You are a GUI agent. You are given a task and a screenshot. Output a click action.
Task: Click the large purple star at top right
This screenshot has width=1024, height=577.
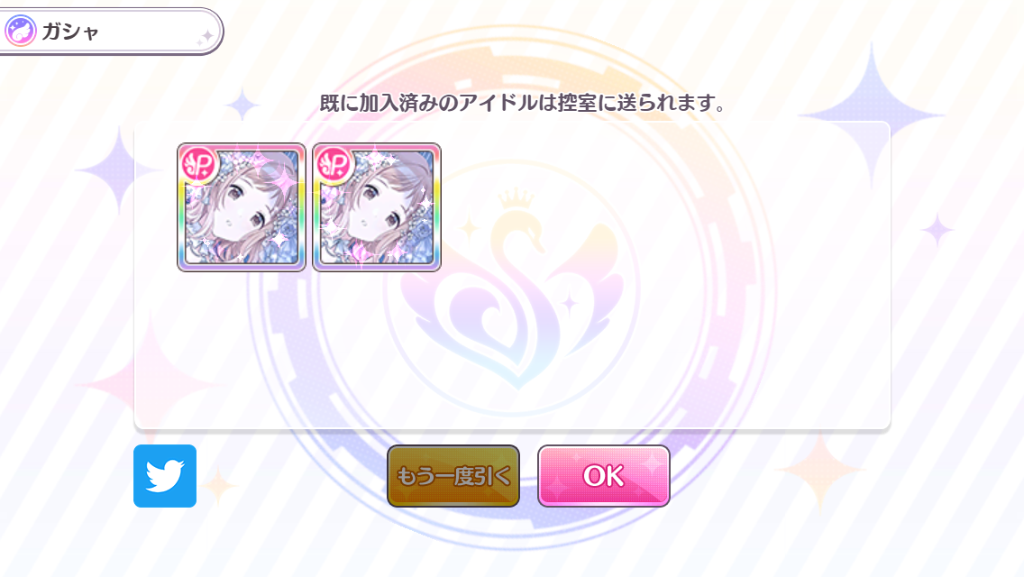click(872, 115)
